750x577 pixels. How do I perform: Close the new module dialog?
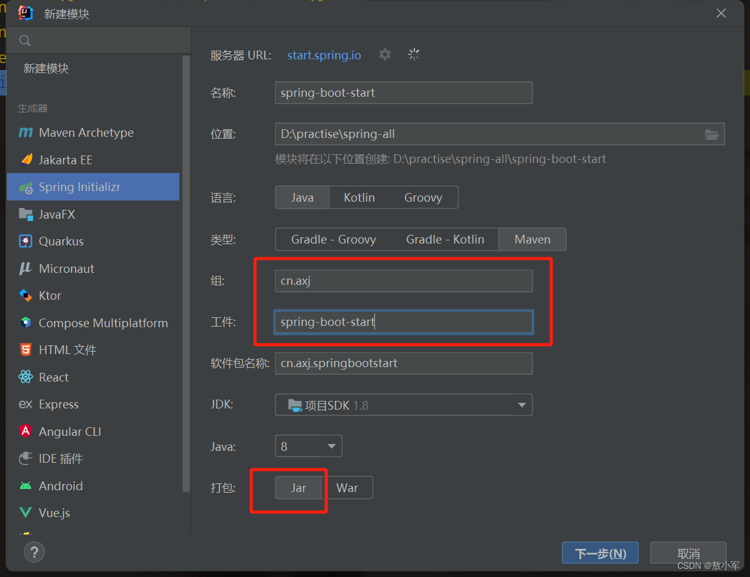pyautogui.click(x=721, y=14)
